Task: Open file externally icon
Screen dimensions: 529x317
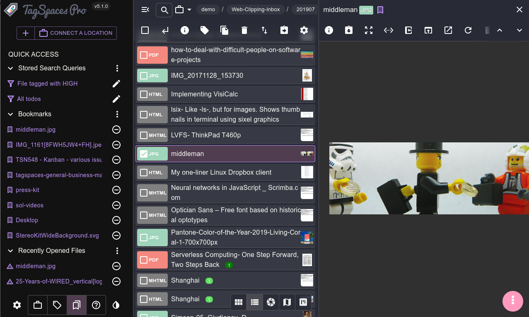Action: 448,30
